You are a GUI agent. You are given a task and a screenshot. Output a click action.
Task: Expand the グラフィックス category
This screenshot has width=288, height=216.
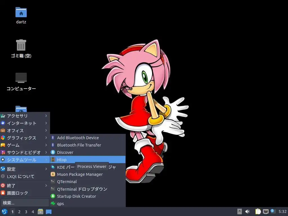coord(25,138)
